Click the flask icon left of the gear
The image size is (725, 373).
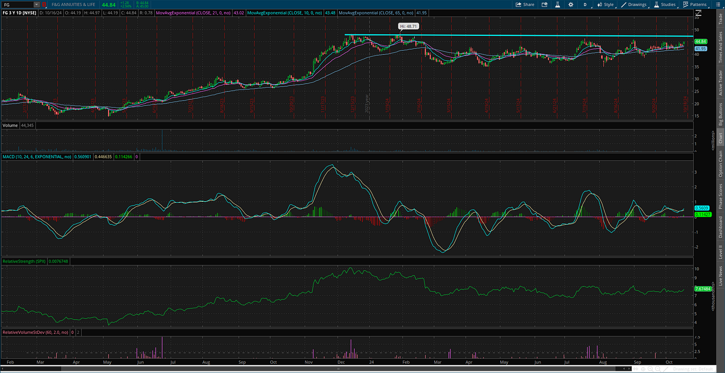click(557, 4)
